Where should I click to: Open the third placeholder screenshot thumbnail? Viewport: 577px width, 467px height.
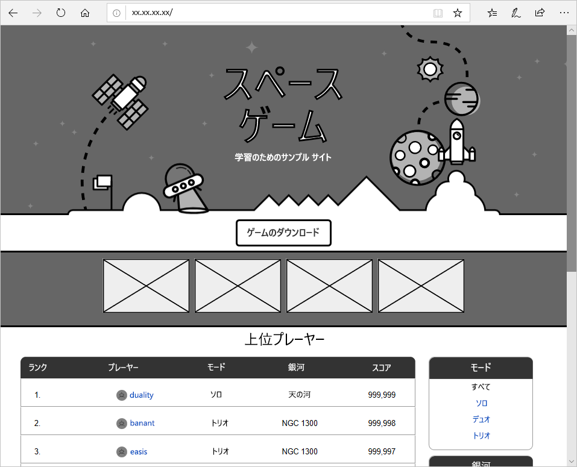coord(329,286)
